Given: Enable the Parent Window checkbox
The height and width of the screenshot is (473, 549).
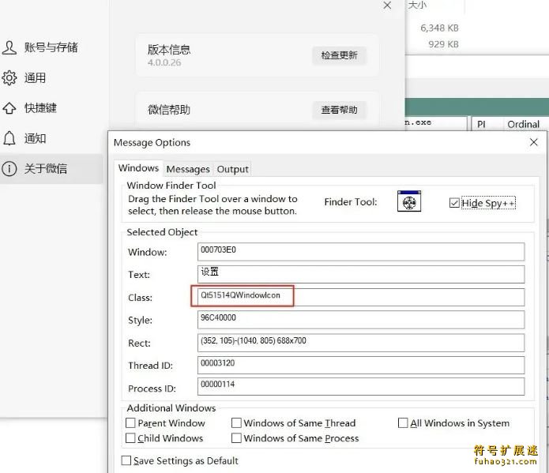Looking at the screenshot, I should [x=130, y=423].
